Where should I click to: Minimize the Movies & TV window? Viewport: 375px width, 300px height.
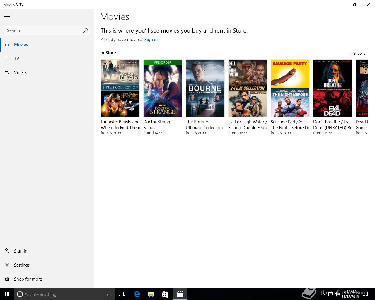[x=341, y=5]
